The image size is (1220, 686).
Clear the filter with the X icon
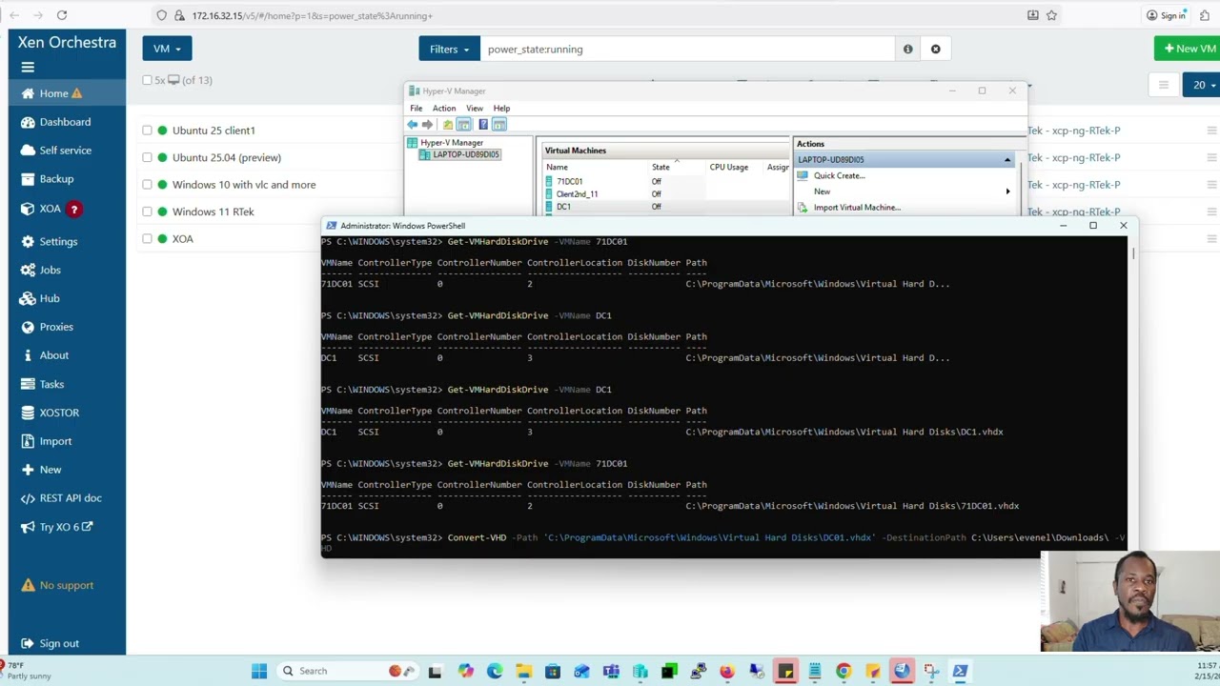pyautogui.click(x=935, y=49)
